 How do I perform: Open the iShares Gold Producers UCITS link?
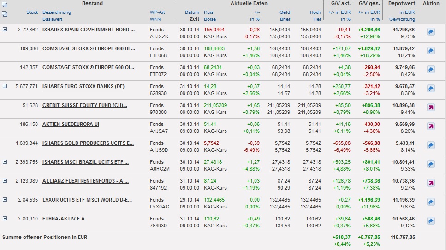click(x=88, y=143)
